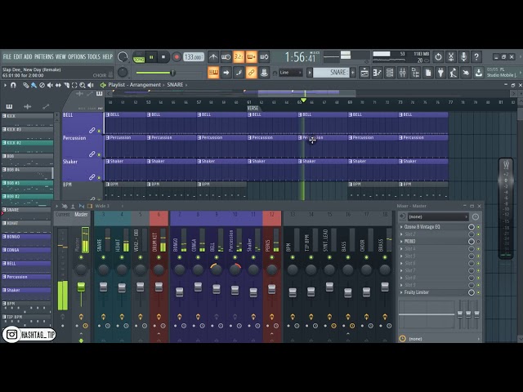Viewport: 523px width, 392px height.
Task: Toggle the link/multilink to controllers button
Action: (251, 73)
